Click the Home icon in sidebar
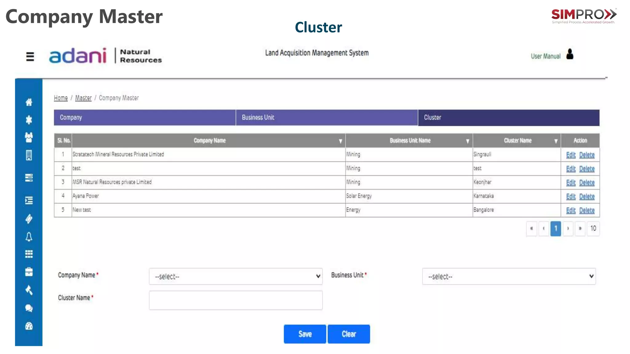 [x=29, y=102]
